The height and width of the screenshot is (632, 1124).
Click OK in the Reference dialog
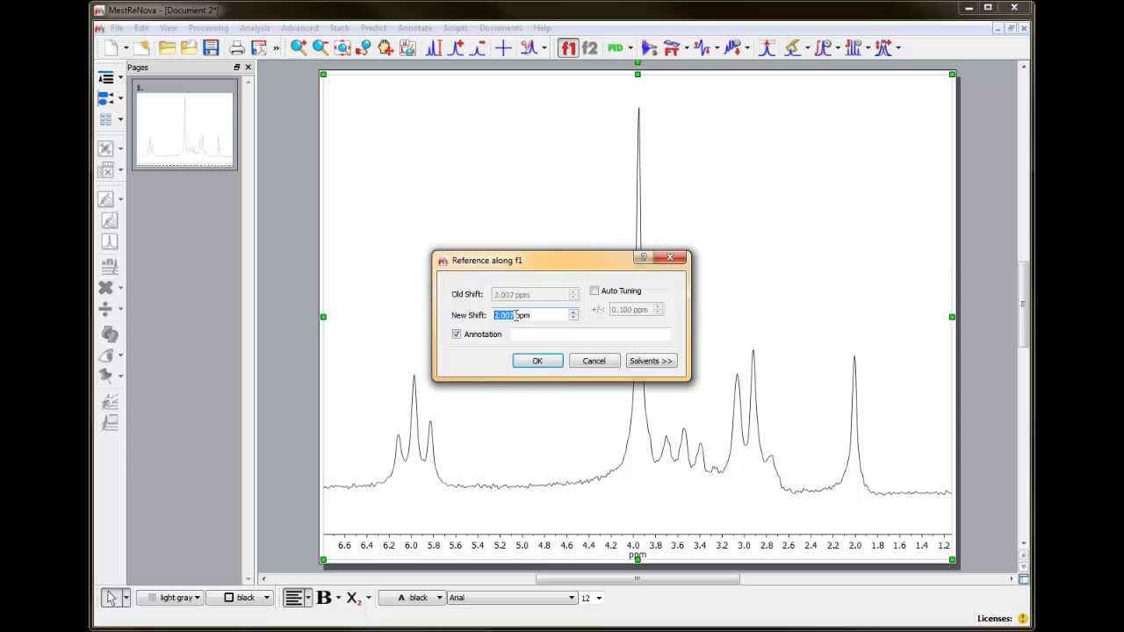click(537, 361)
